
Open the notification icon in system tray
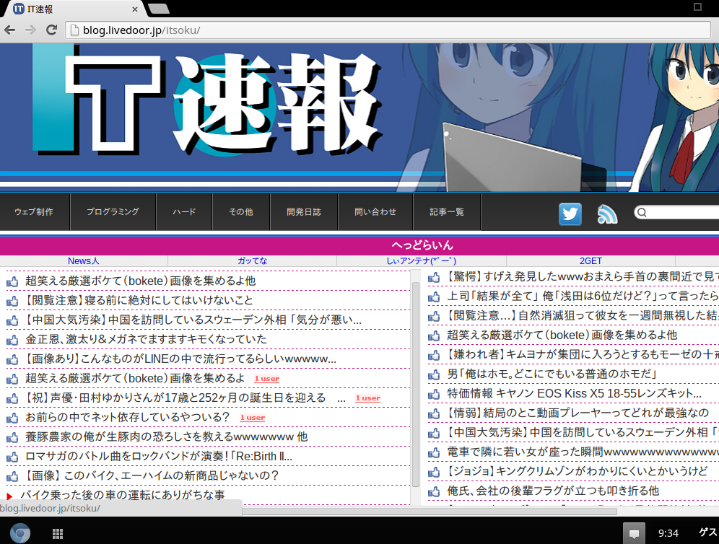tap(634, 533)
